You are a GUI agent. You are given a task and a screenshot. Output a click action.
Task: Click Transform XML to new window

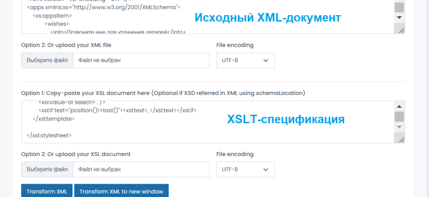[x=121, y=191]
